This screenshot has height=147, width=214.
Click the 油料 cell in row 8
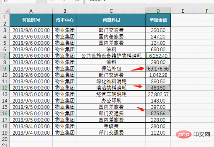point(111,62)
